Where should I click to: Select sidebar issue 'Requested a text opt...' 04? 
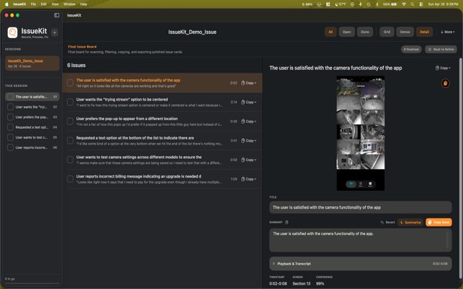32,127
